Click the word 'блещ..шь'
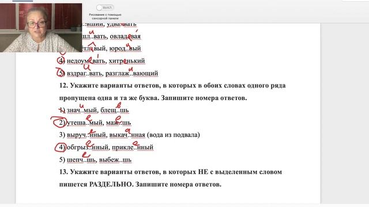 (x=115, y=110)
